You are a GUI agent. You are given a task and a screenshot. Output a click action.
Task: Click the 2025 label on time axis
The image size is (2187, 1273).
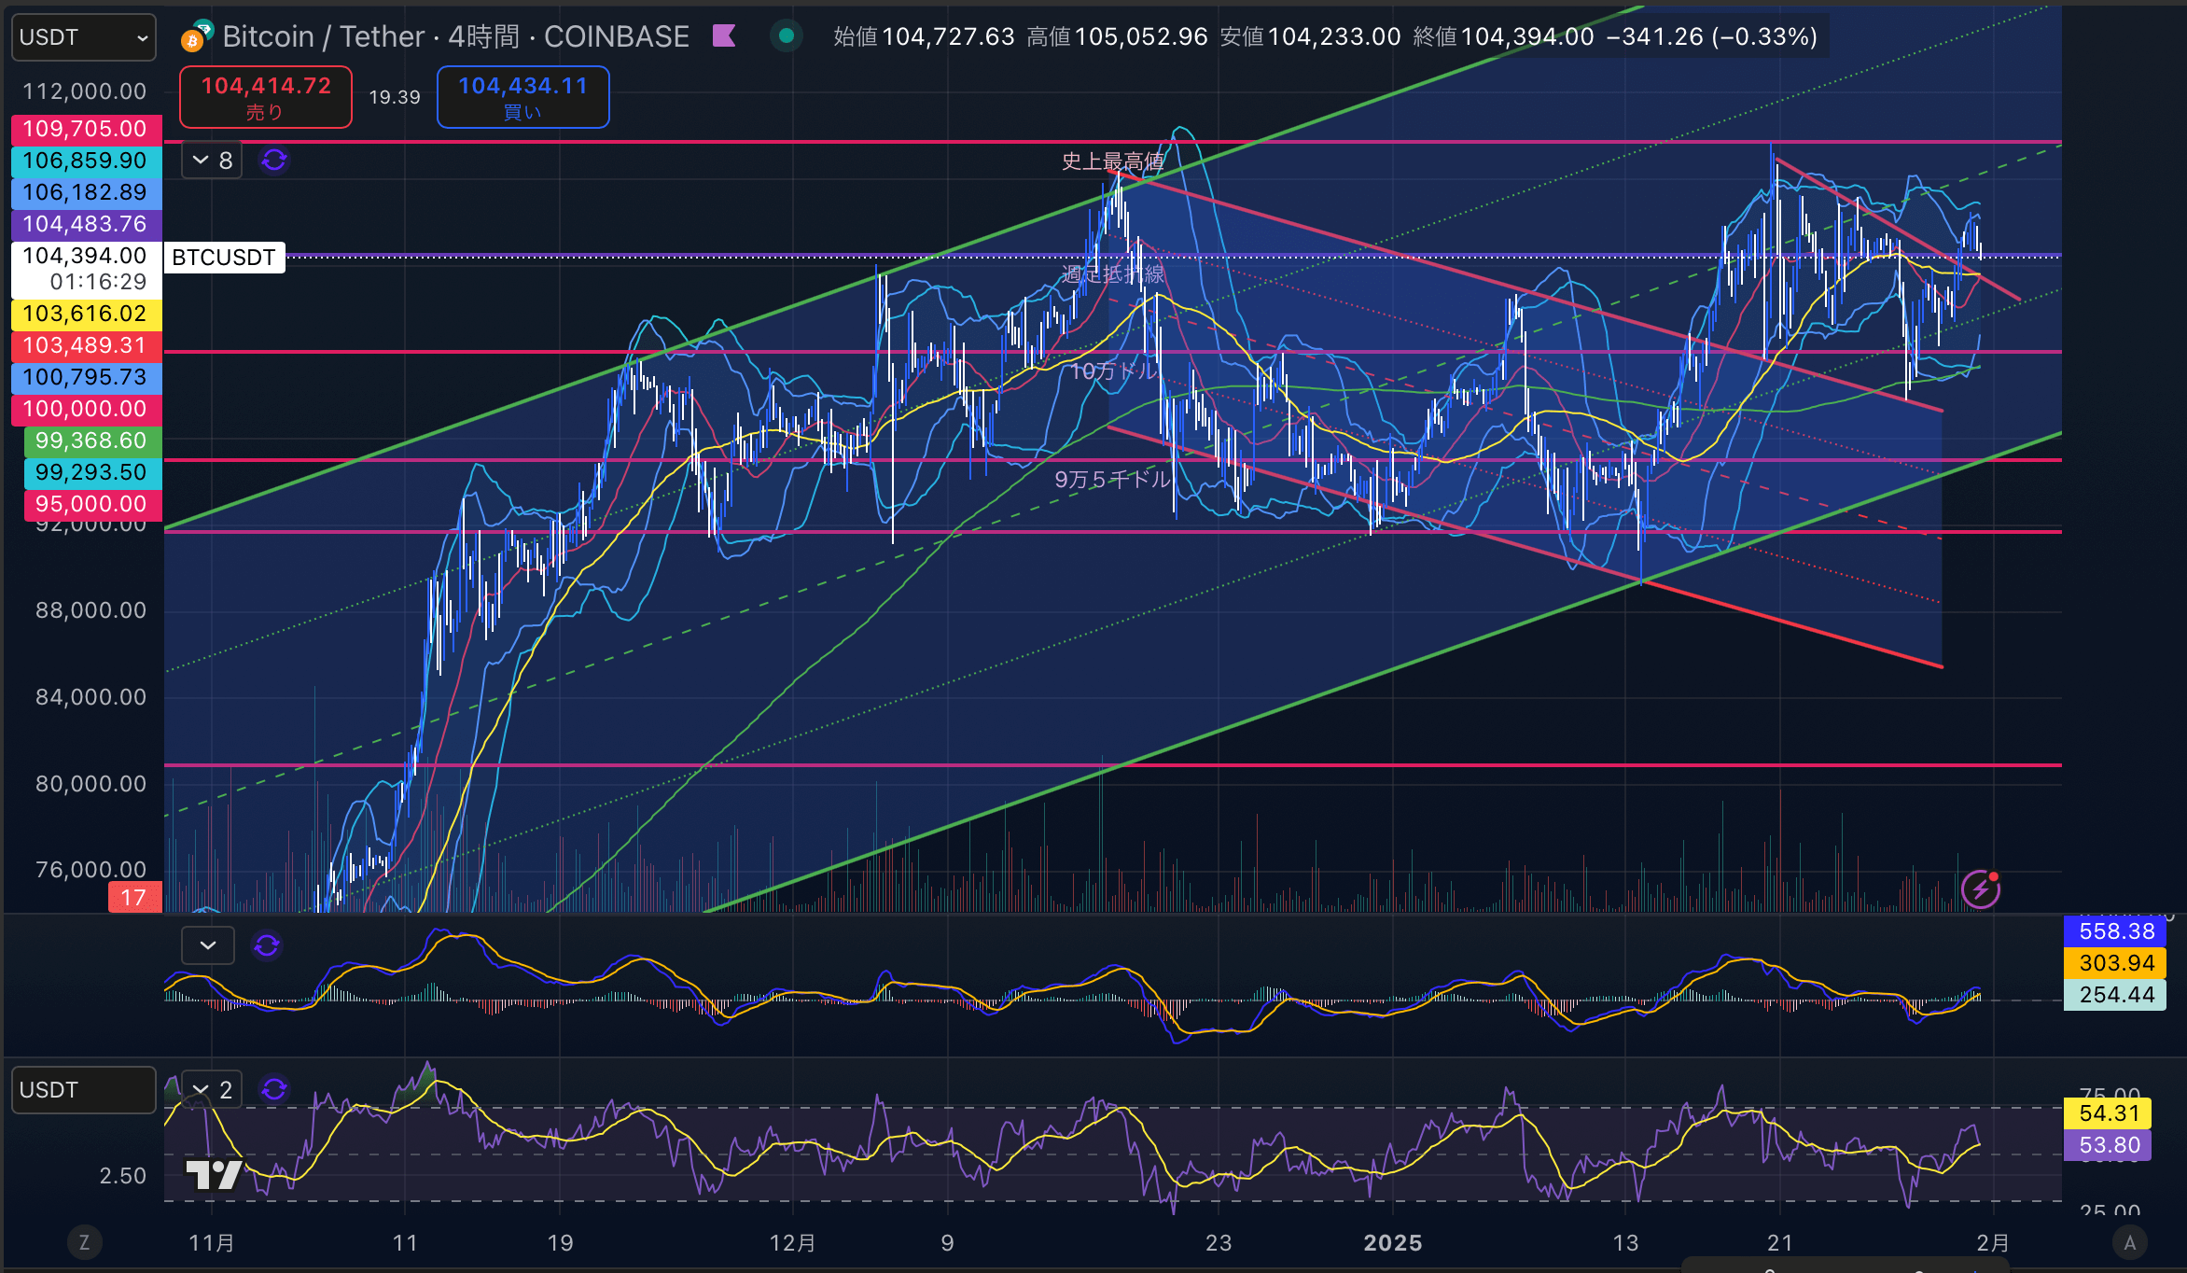click(1392, 1242)
